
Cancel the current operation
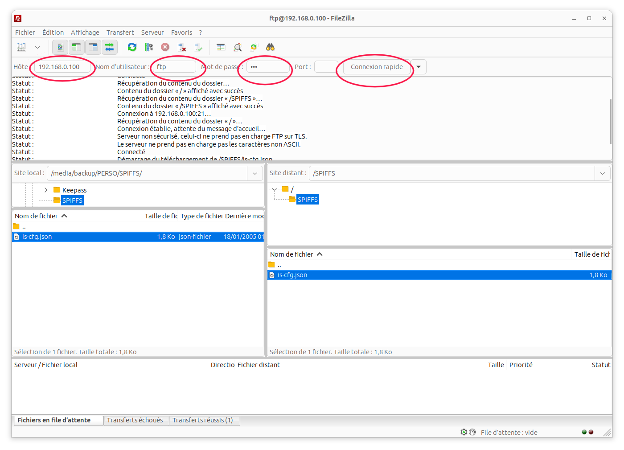[165, 47]
